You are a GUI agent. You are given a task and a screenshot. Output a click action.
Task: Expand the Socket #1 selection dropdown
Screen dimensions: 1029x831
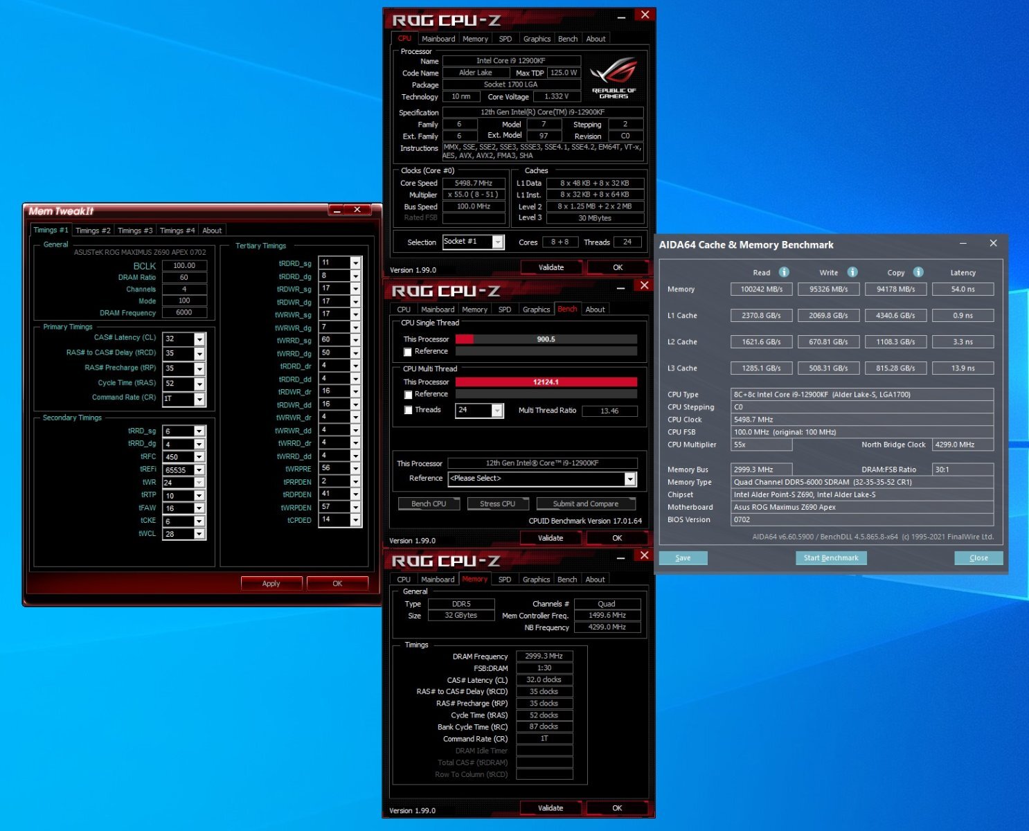click(498, 242)
